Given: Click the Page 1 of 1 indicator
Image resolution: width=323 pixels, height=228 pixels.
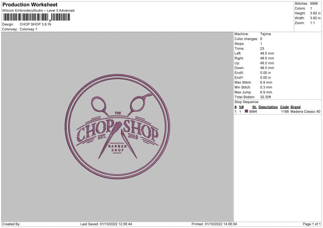Looking at the screenshot, I should point(312,224).
